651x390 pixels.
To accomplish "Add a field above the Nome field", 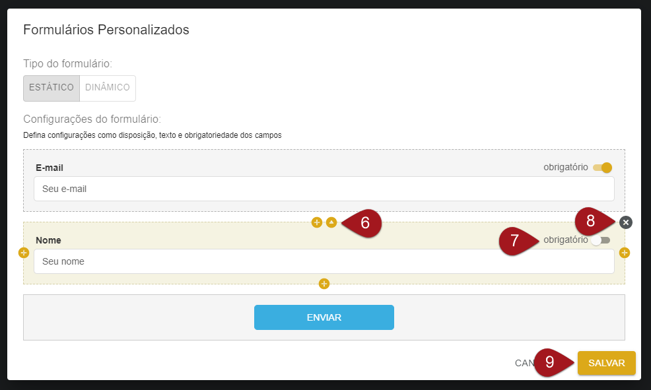I will 317,222.
